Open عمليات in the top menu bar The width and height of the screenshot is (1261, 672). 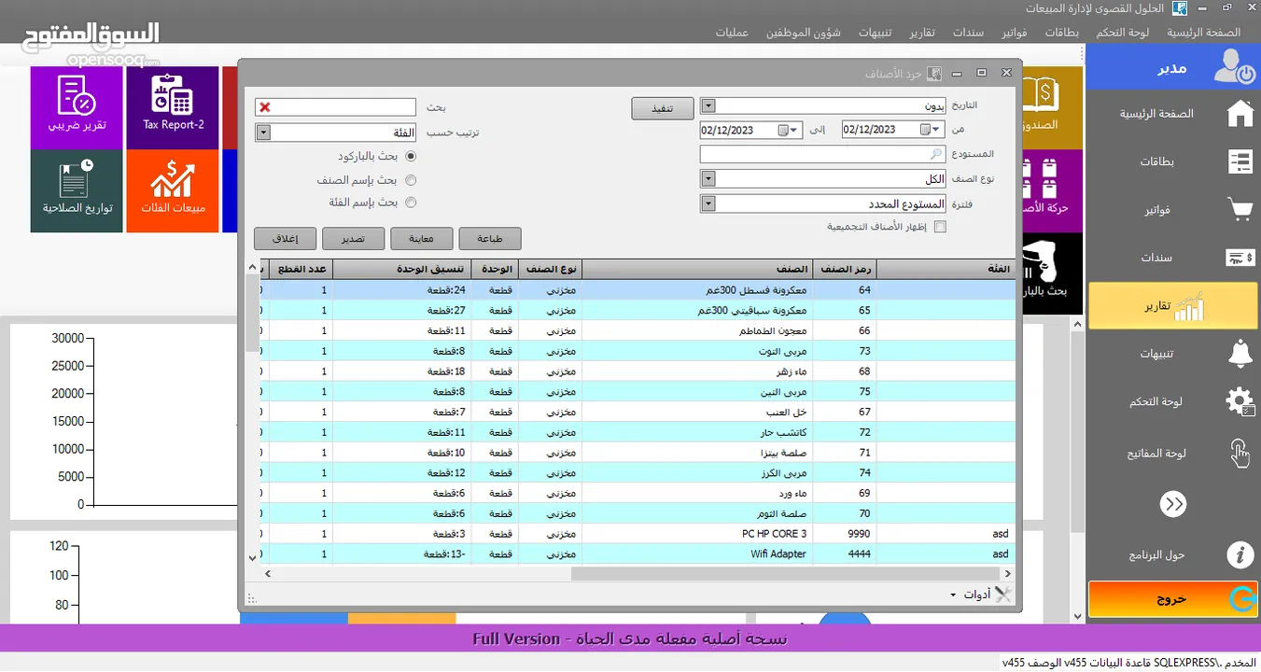pyautogui.click(x=733, y=33)
